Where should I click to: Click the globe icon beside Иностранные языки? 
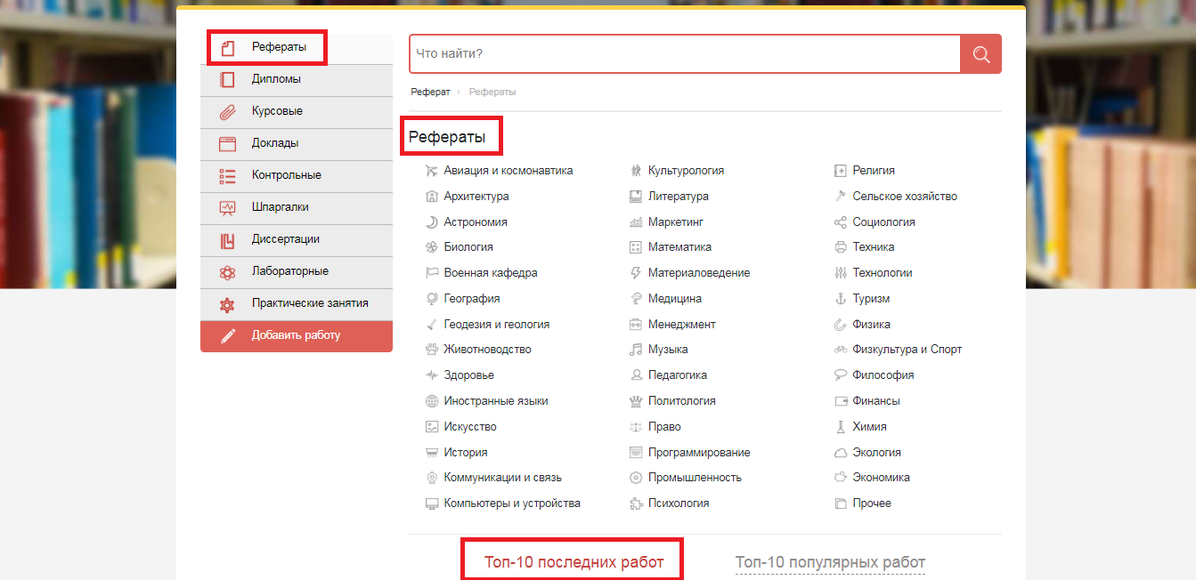430,400
